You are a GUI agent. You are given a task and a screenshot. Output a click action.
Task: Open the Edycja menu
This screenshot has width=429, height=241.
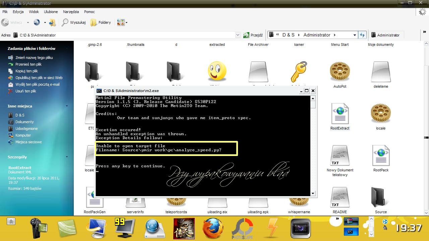click(18, 12)
